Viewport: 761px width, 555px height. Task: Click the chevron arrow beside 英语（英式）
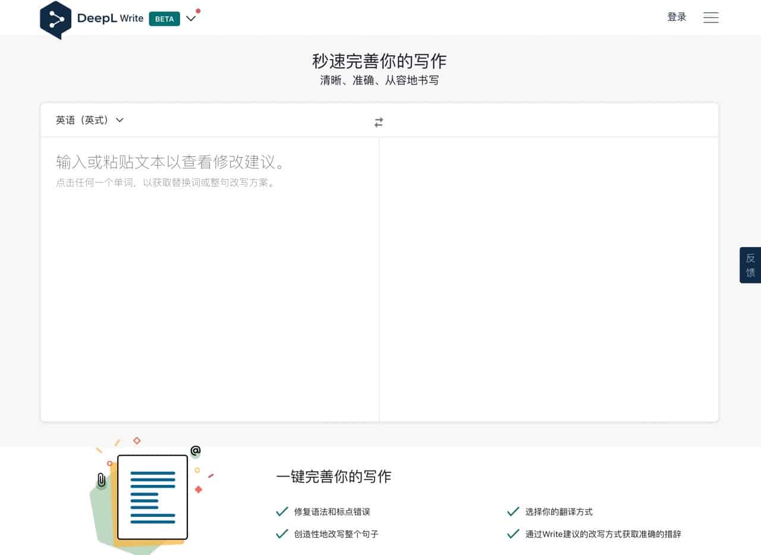pyautogui.click(x=119, y=120)
